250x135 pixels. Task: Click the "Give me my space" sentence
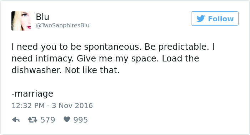[x=118, y=59]
